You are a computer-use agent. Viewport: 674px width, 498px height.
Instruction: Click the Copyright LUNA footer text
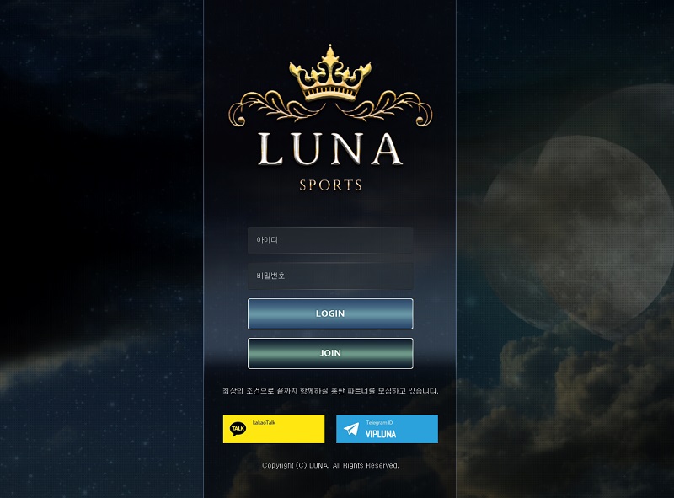click(x=330, y=465)
